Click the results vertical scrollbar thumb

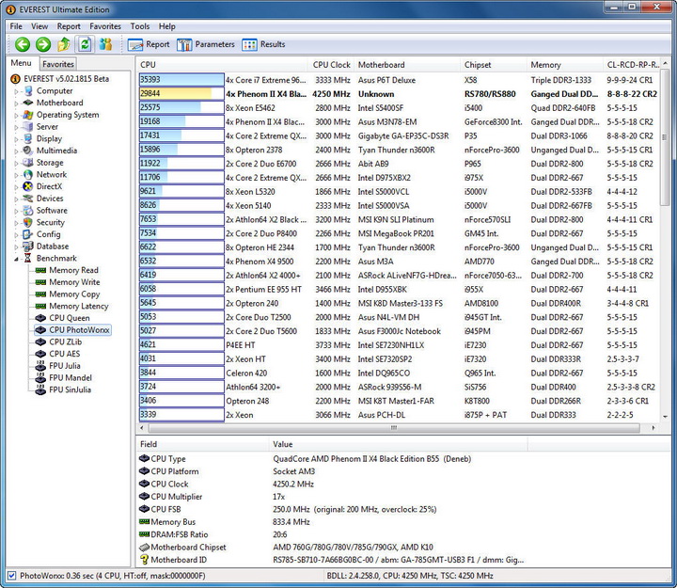tap(665, 137)
